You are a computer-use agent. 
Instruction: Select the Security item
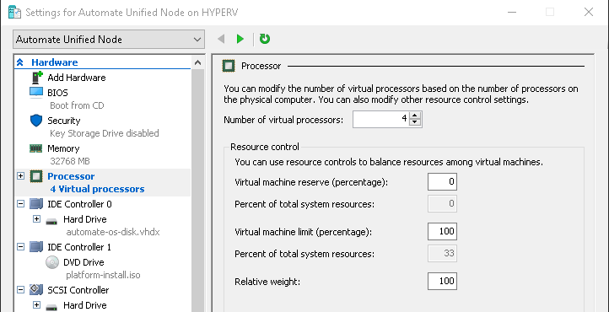[x=64, y=121]
